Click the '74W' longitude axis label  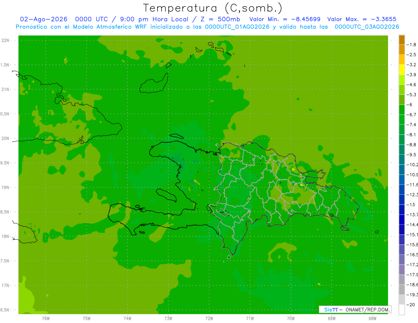(127, 318)
